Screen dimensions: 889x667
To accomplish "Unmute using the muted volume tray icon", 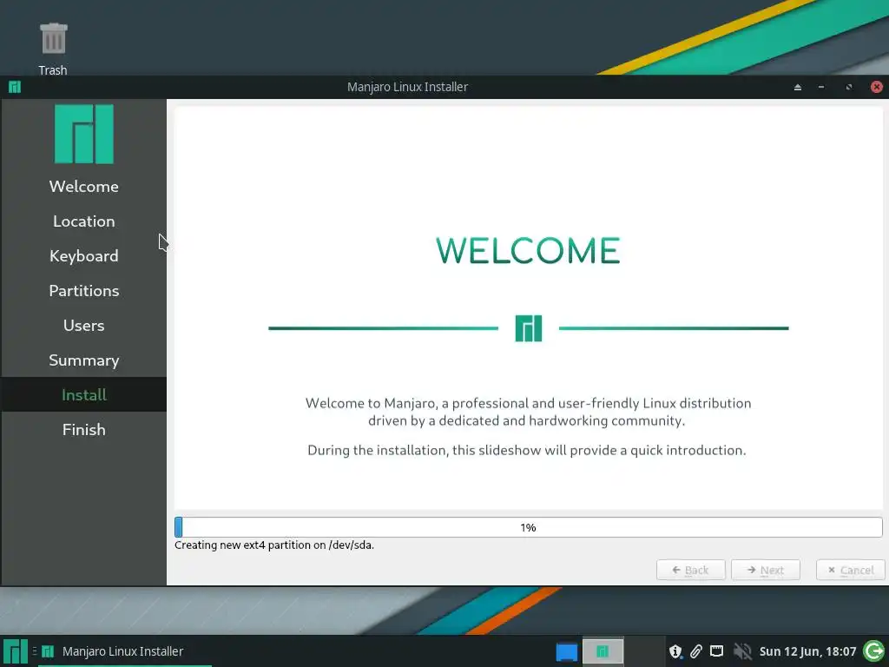I will click(x=742, y=651).
